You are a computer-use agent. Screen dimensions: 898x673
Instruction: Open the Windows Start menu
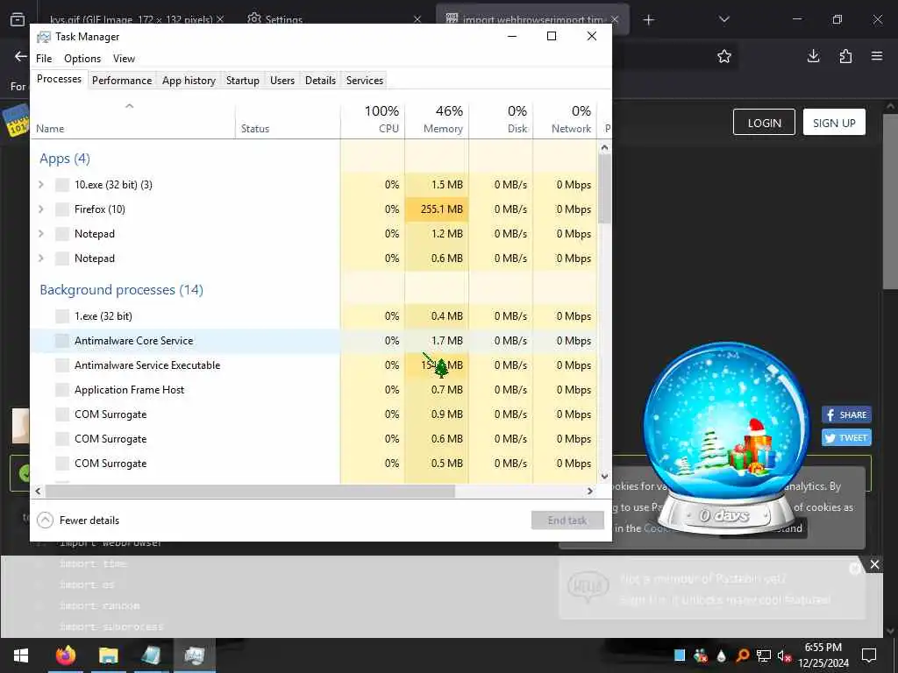tap(21, 655)
